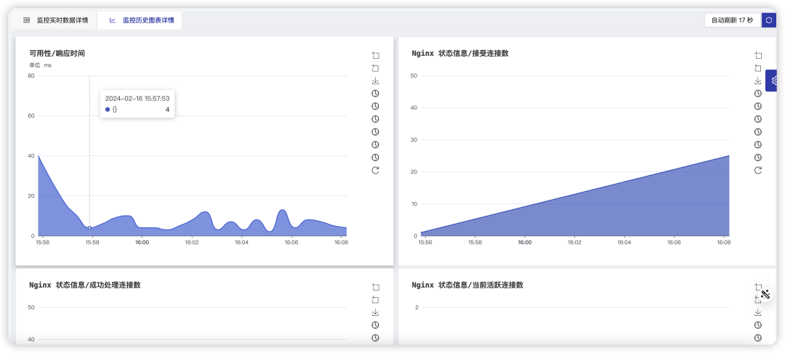Reset zoom on the 接受连接数 chart
Screen dimensions: 785x353
(758, 68)
